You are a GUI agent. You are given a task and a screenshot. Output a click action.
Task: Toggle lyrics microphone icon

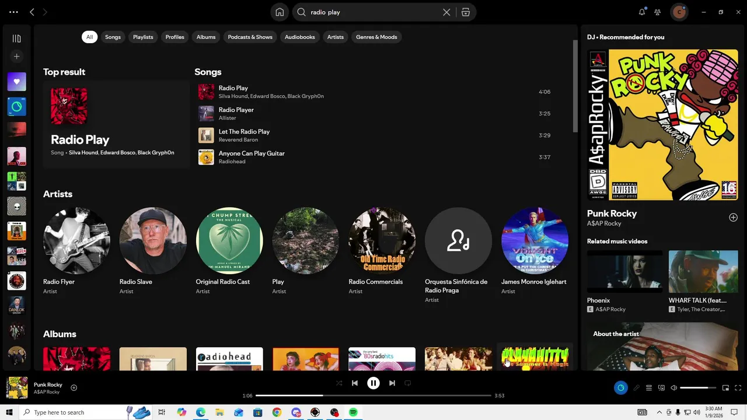636,388
